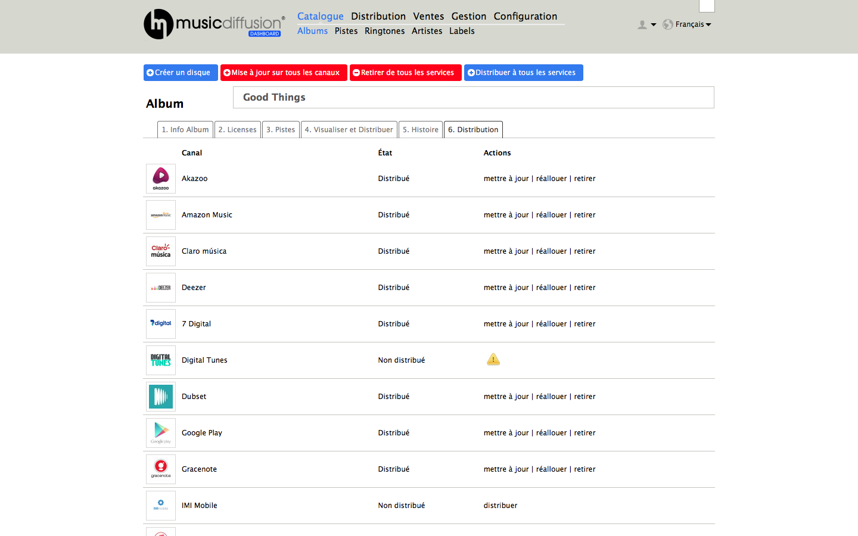Click the Distribué status of Deezer
This screenshot has height=536, width=858.
[x=394, y=288]
